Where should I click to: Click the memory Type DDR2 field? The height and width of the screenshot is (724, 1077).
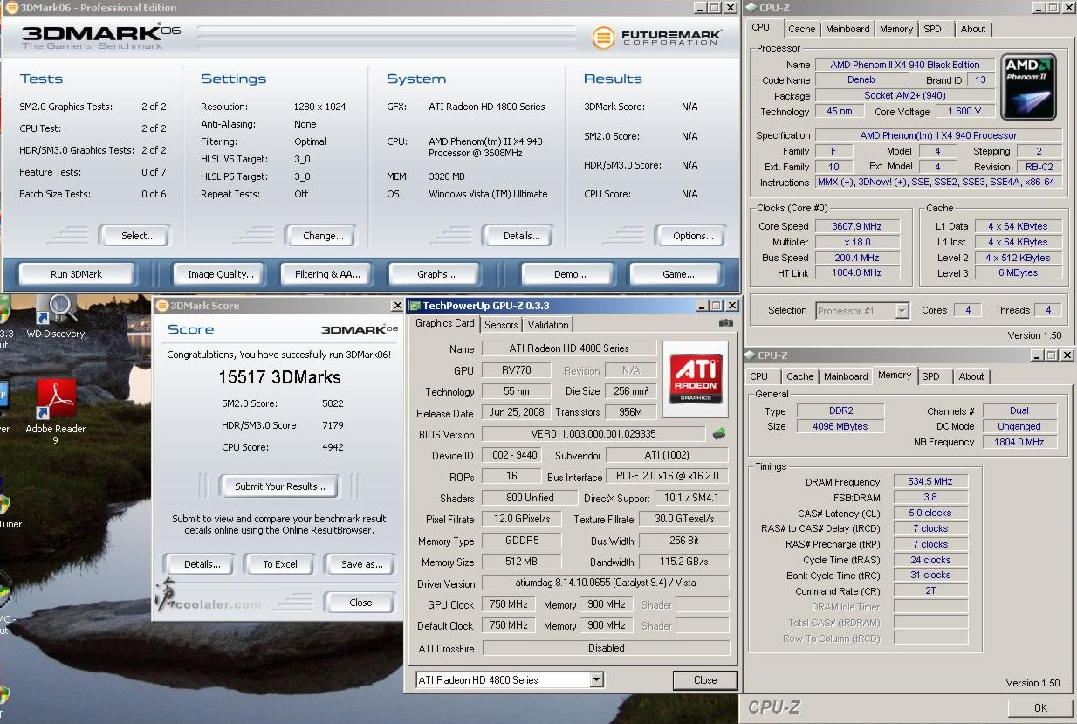pos(840,410)
